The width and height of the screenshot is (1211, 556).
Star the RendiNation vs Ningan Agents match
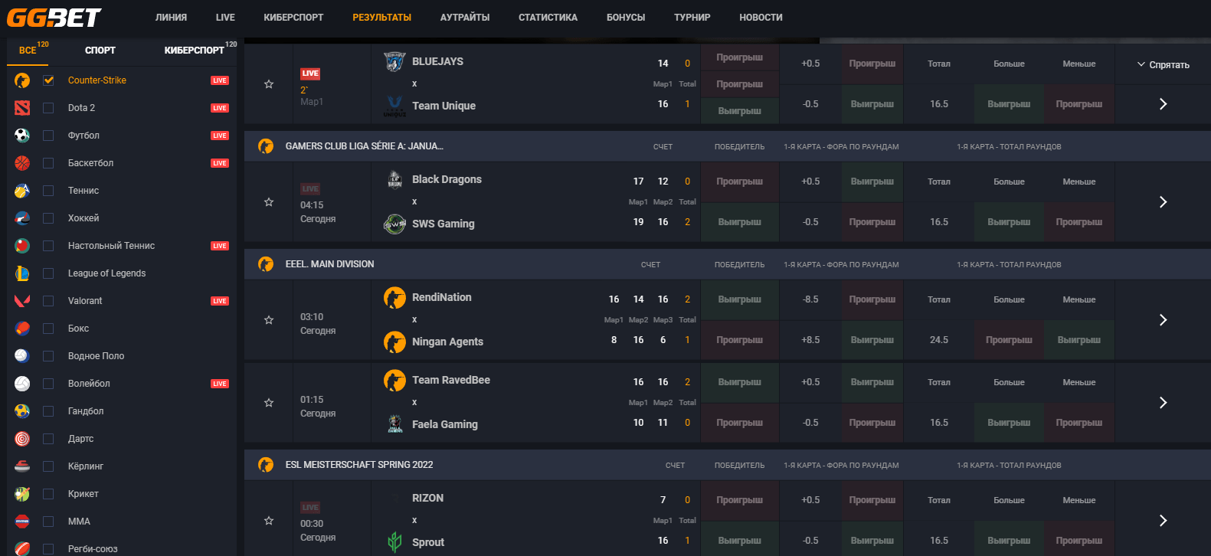(269, 320)
